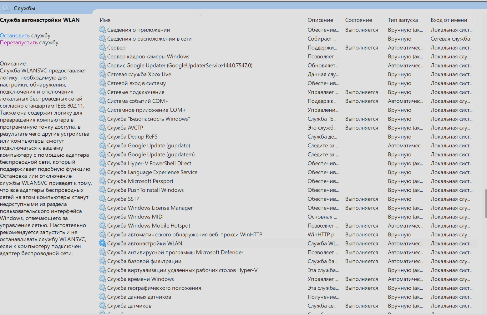Click the Служба "Безопасность Windows" name
This screenshot has width=487, height=315.
pyautogui.click(x=149, y=119)
